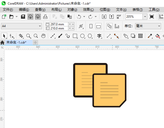This screenshot has height=128, width=164.
Task: Toggle the Current page layout button
Action: [117, 26]
